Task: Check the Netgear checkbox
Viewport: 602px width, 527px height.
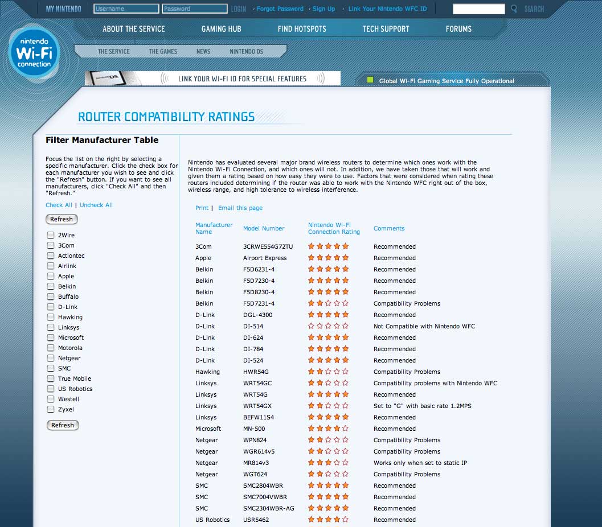Action: coord(51,358)
